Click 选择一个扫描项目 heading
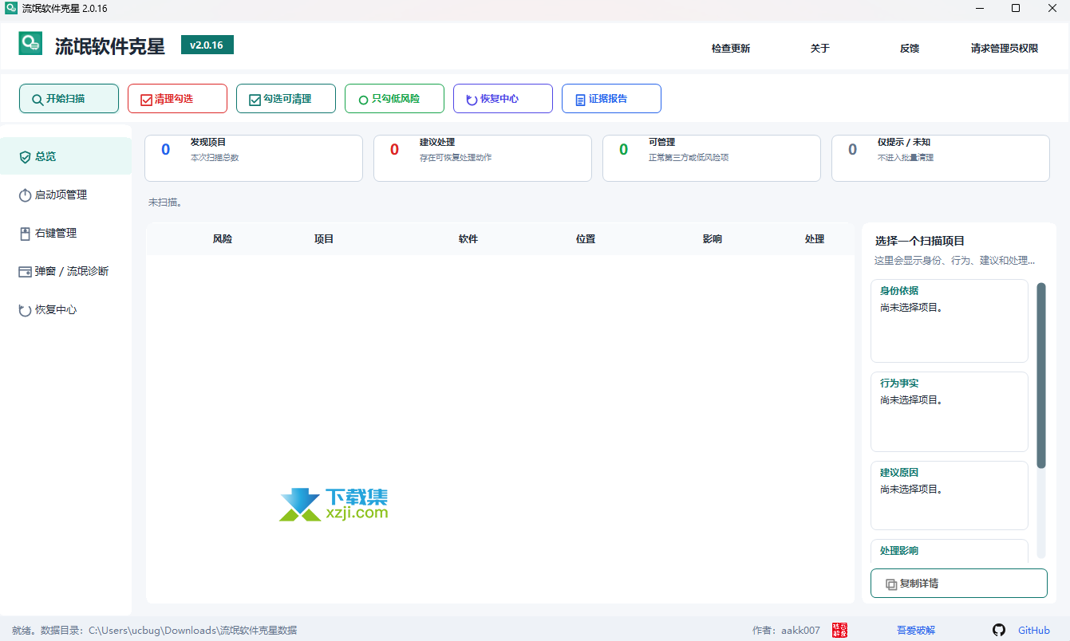The image size is (1070, 641). point(920,240)
